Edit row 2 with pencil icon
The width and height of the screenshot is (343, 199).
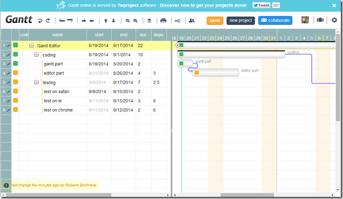[9, 55]
